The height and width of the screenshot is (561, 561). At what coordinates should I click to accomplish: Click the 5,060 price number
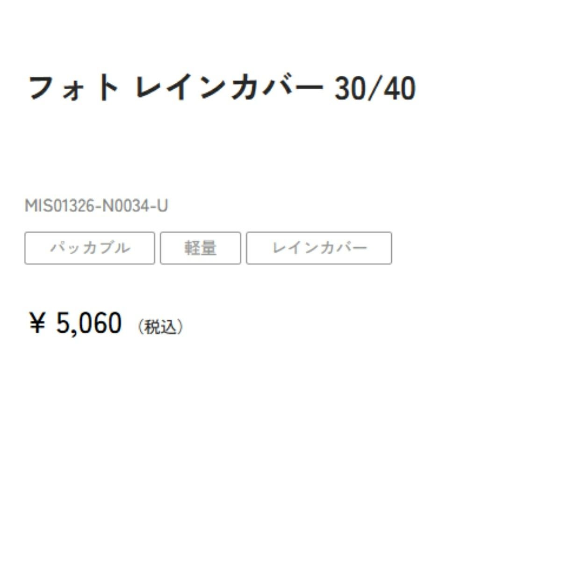point(89,324)
